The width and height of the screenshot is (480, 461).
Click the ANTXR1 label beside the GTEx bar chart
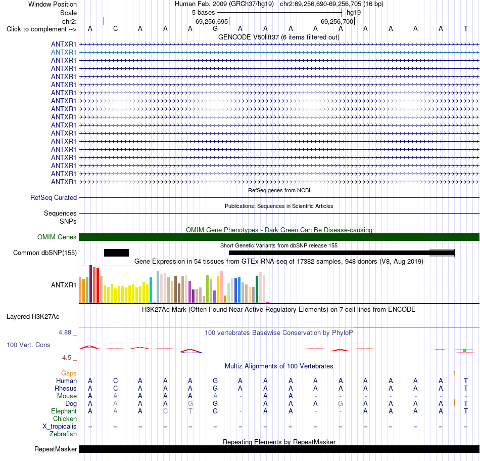tap(63, 285)
